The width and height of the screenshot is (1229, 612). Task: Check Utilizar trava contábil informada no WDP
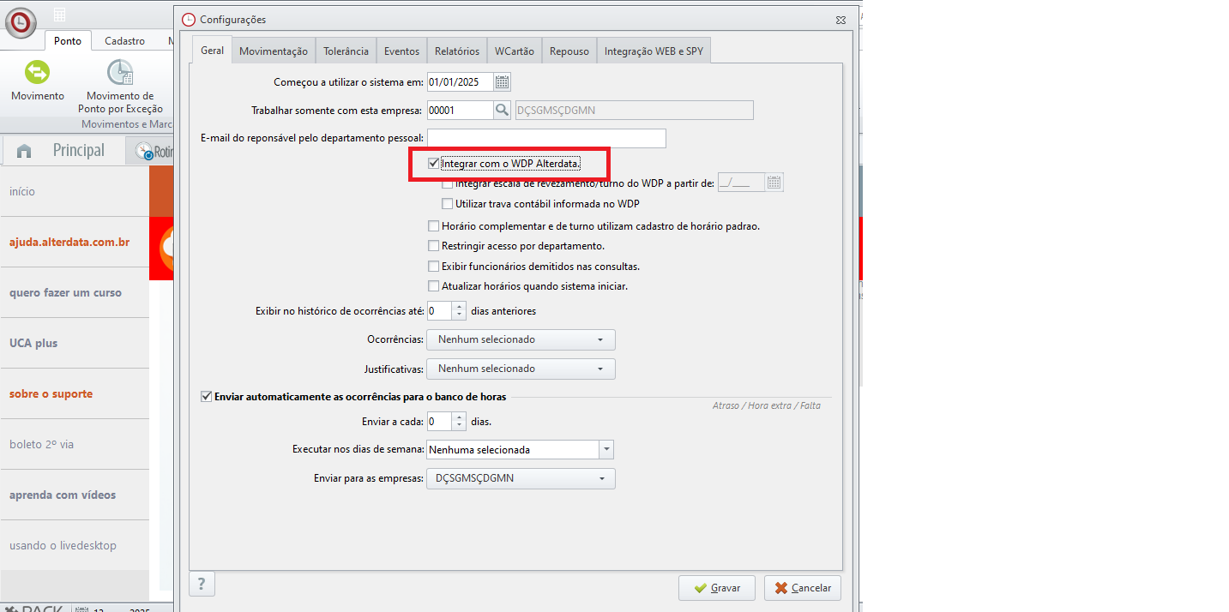(447, 204)
